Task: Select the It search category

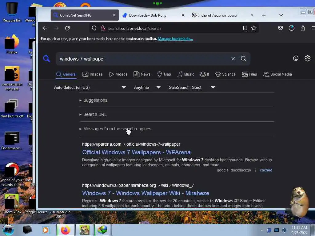Action: click(205, 74)
